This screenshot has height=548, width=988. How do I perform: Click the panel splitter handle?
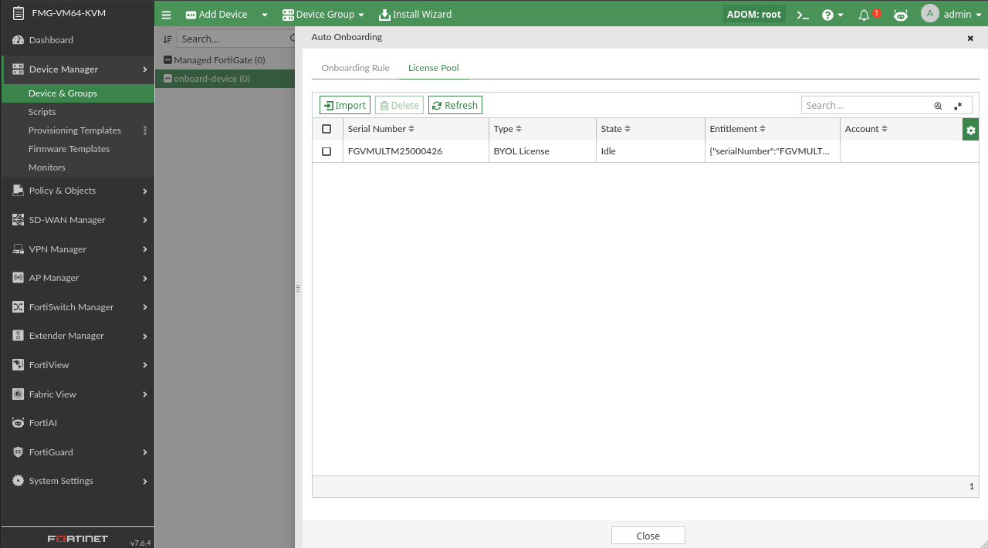(x=297, y=288)
